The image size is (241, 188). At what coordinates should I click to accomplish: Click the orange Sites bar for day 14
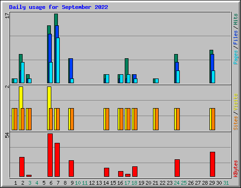[x=107, y=119]
